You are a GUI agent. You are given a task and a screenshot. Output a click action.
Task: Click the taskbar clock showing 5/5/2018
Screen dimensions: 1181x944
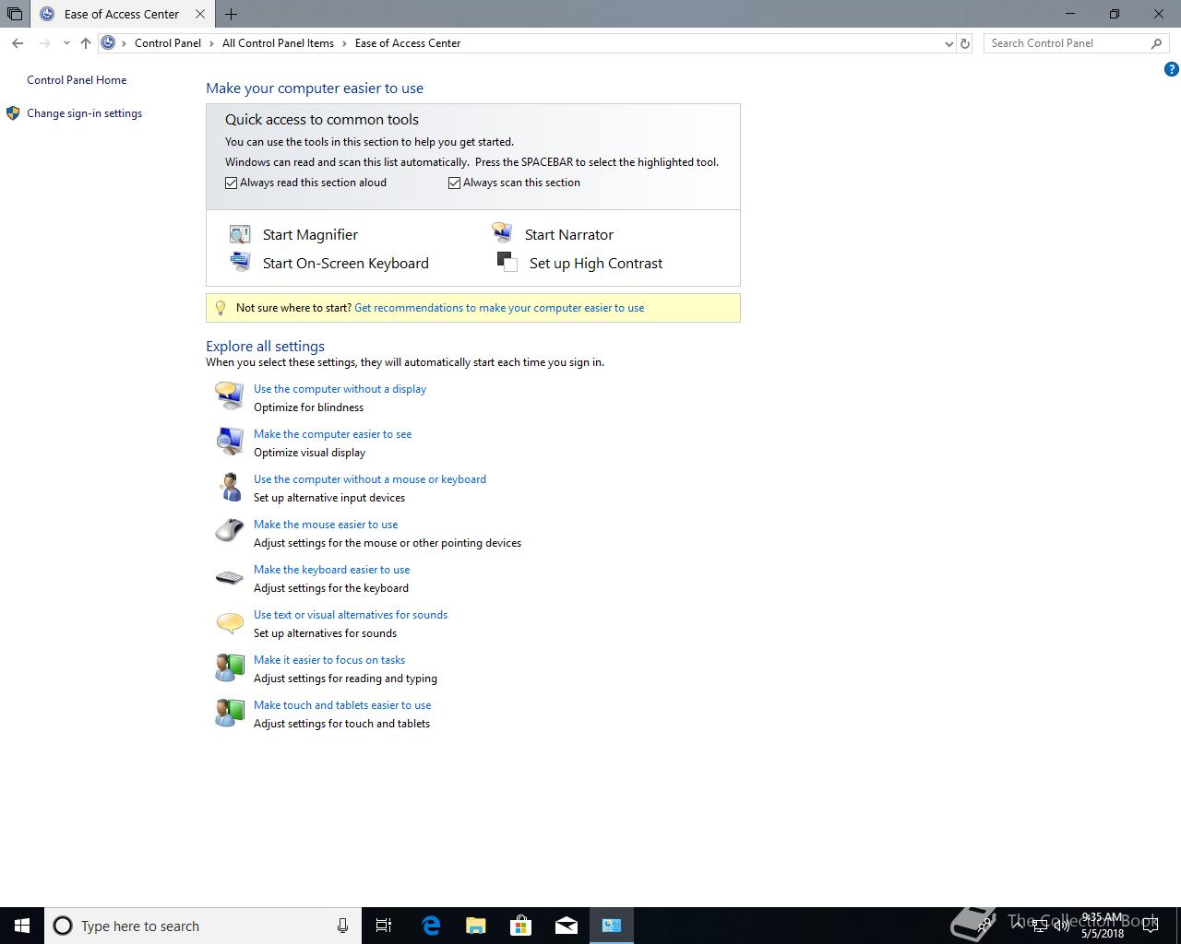1103,926
